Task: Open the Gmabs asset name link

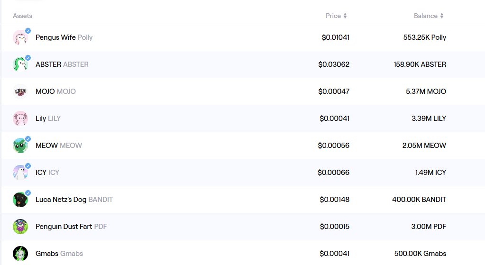Action: pyautogui.click(x=59, y=254)
